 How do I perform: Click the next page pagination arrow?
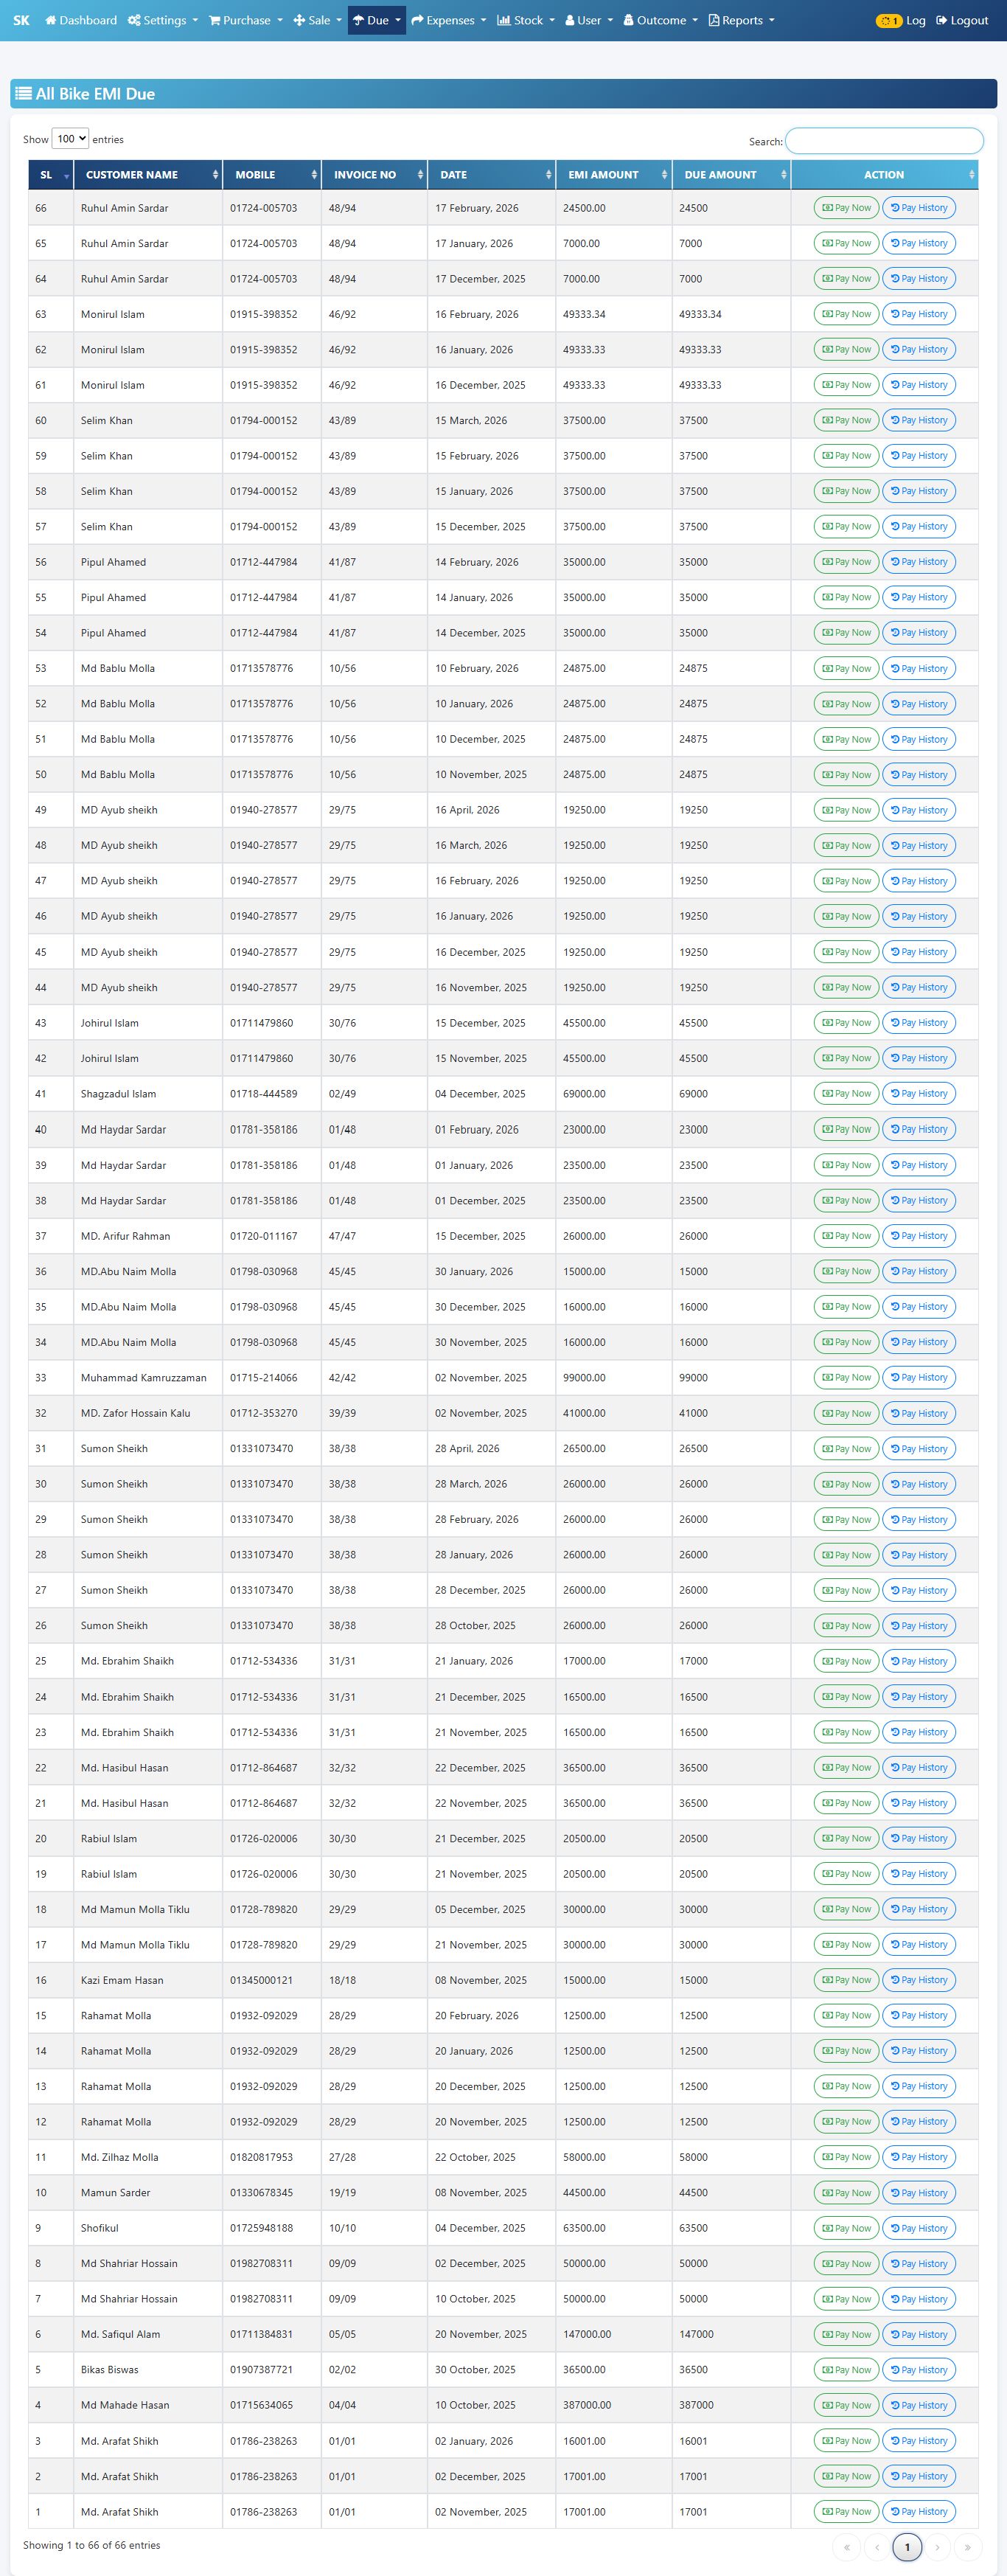[937, 2547]
